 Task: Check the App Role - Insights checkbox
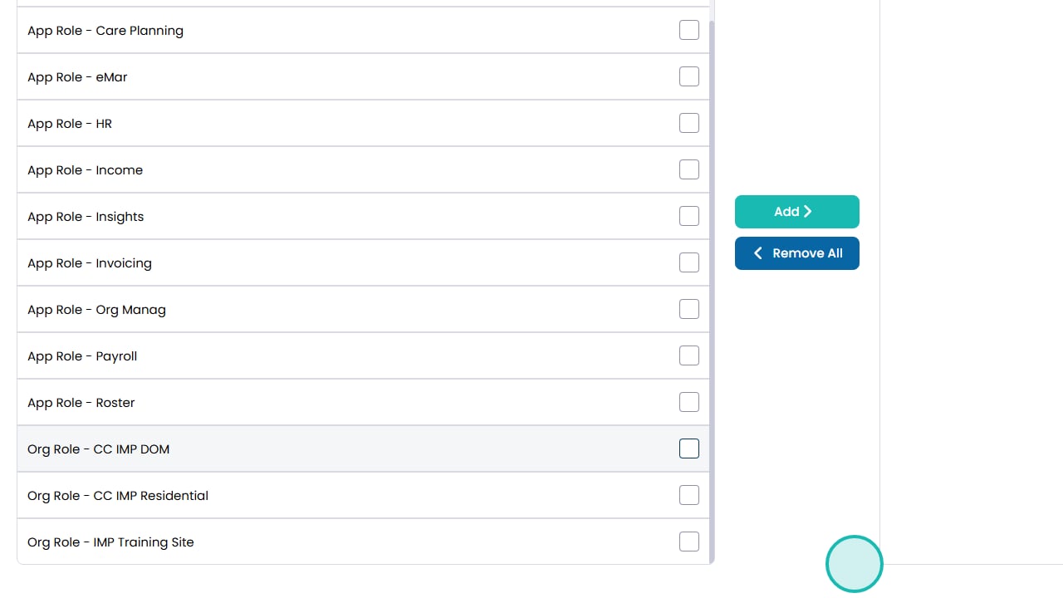pyautogui.click(x=689, y=216)
